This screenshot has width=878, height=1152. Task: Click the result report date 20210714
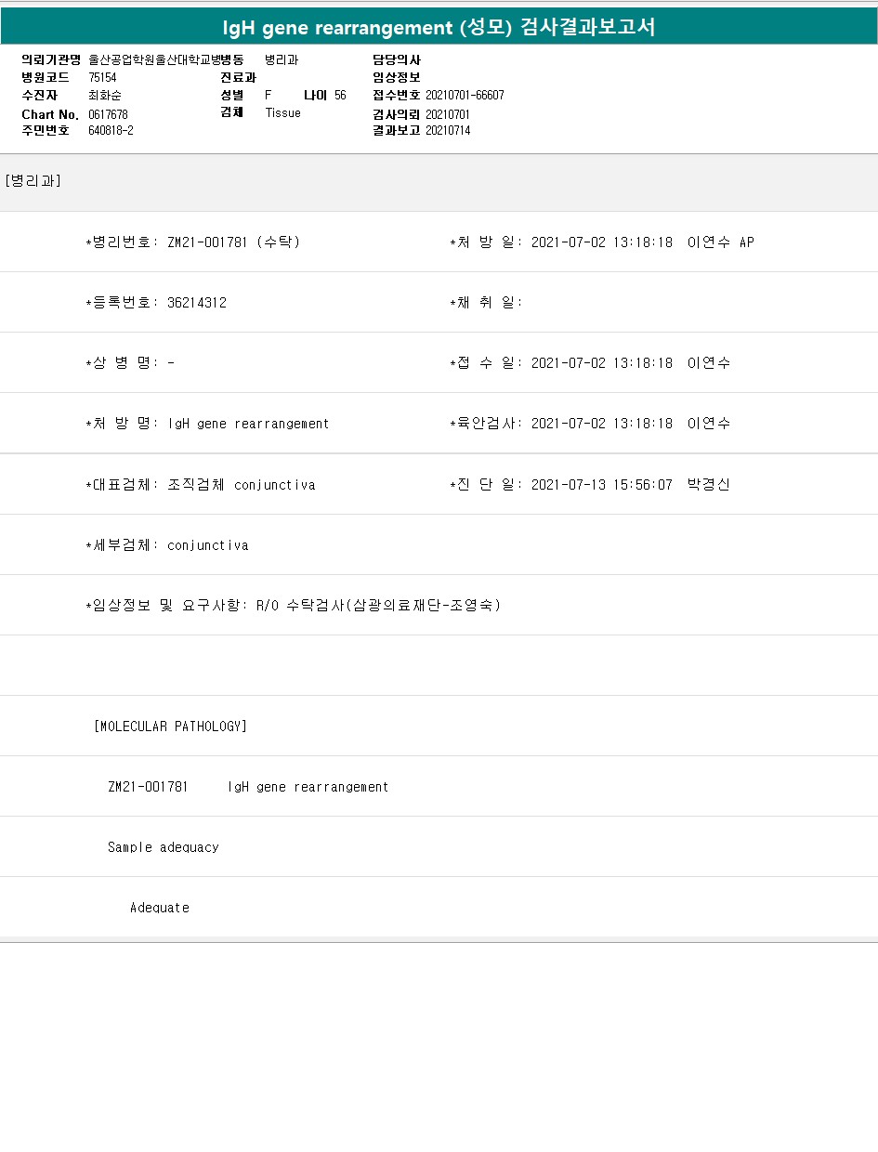tap(448, 130)
